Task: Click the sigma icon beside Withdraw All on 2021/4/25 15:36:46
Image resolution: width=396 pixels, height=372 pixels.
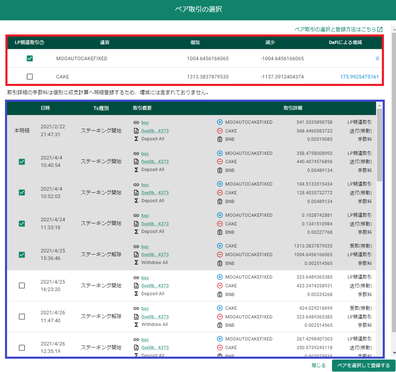Action: [136, 262]
